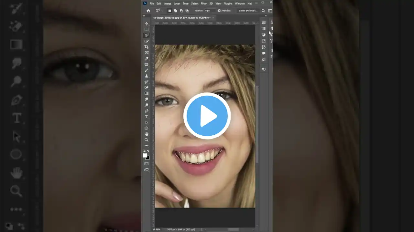The height and width of the screenshot is (232, 414).
Task: Open the Image menu
Action: coord(167,4)
